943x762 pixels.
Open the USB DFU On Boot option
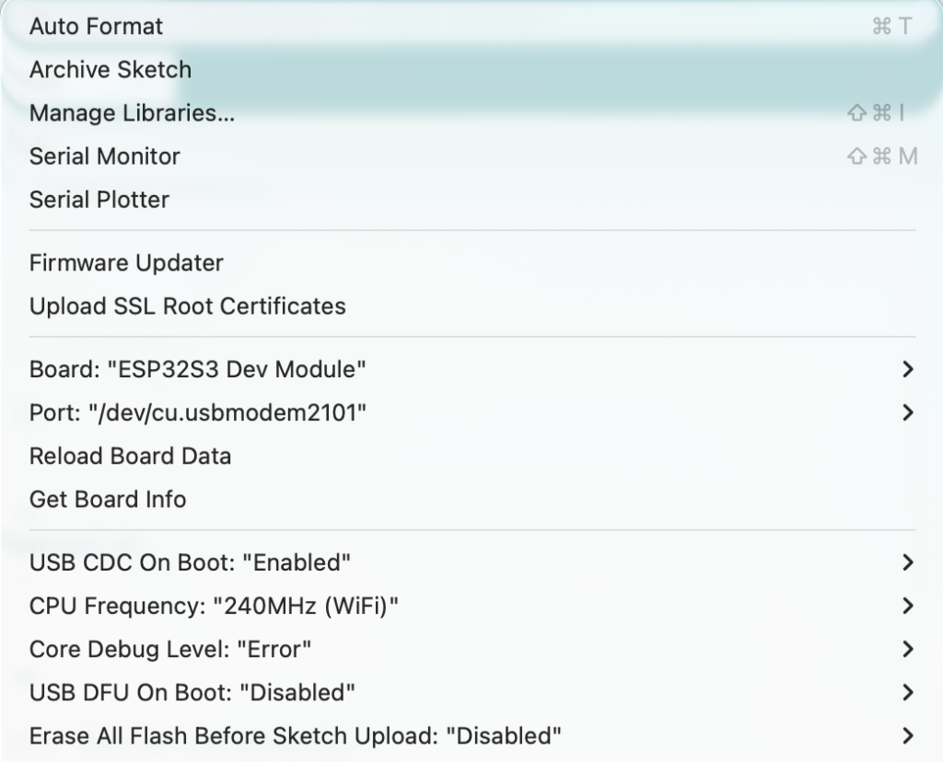click(x=192, y=692)
